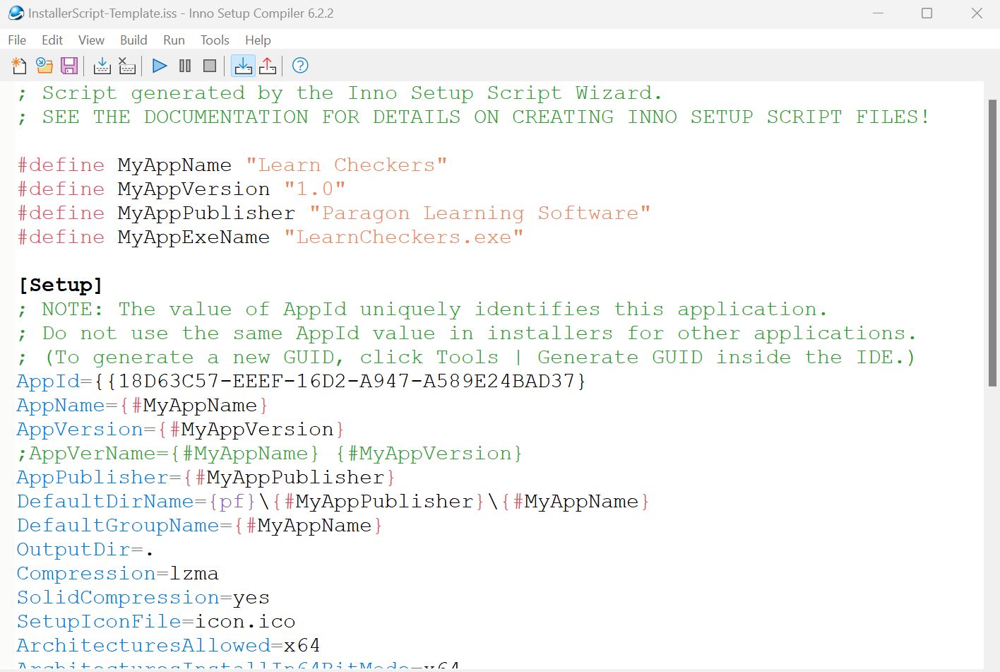Click the "AppVersion={#MyAppVersion}" line
This screenshot has width=1000, height=672.
click(x=181, y=430)
